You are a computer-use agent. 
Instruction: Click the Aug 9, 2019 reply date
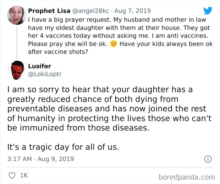[56, 159]
